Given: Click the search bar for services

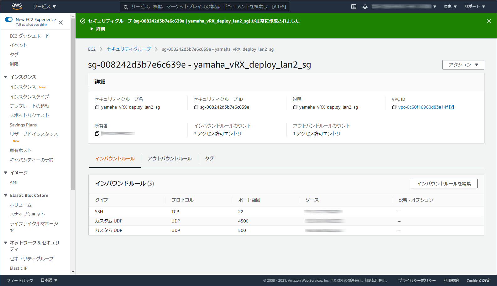Looking at the screenshot, I should tap(204, 7).
